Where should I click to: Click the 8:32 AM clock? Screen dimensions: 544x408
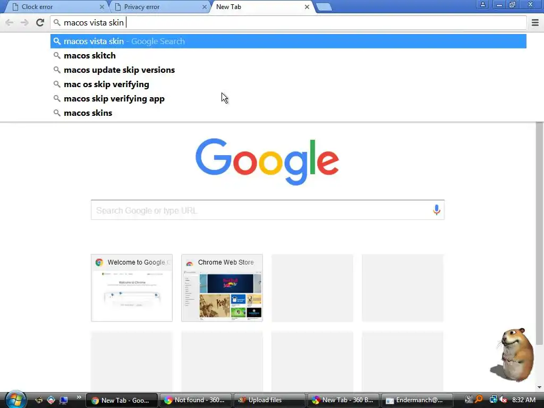(524, 400)
